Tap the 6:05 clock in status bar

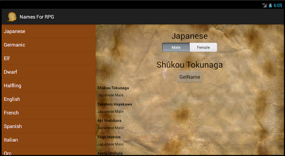pyautogui.click(x=278, y=5)
